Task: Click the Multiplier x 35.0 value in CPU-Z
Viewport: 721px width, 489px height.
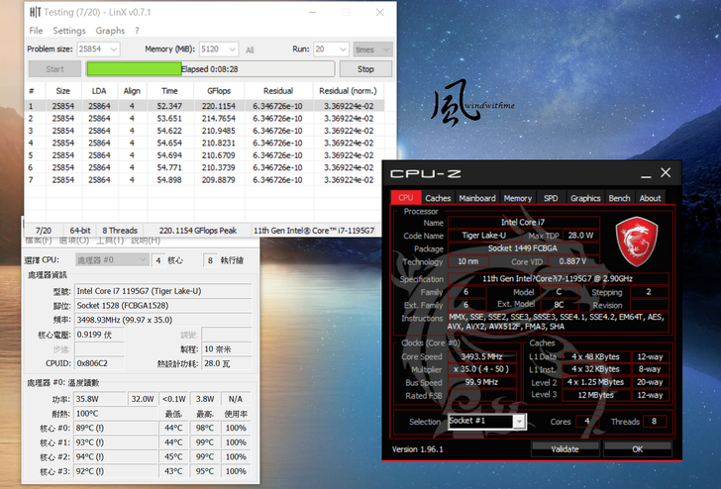Action: coord(481,369)
